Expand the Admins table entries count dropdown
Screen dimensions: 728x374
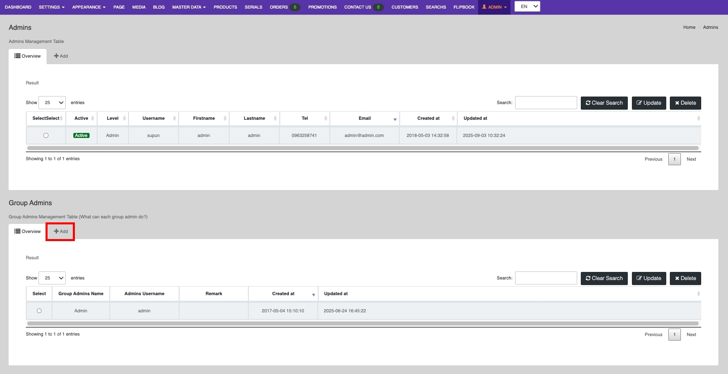tap(52, 103)
